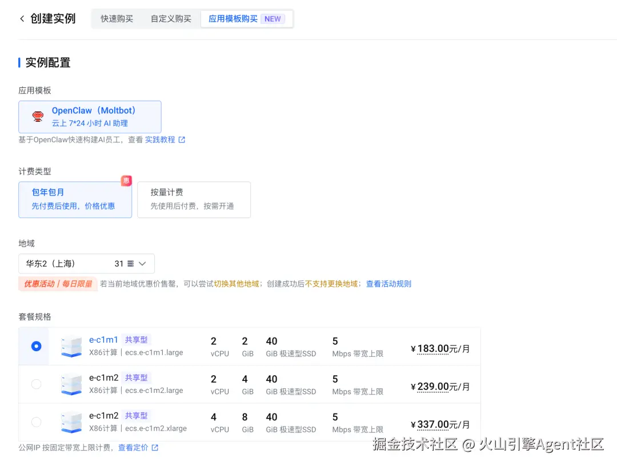Screen dimensions: 617x466
Task: Click the e-c1m1 server stack icon
Action: [x=71, y=346]
